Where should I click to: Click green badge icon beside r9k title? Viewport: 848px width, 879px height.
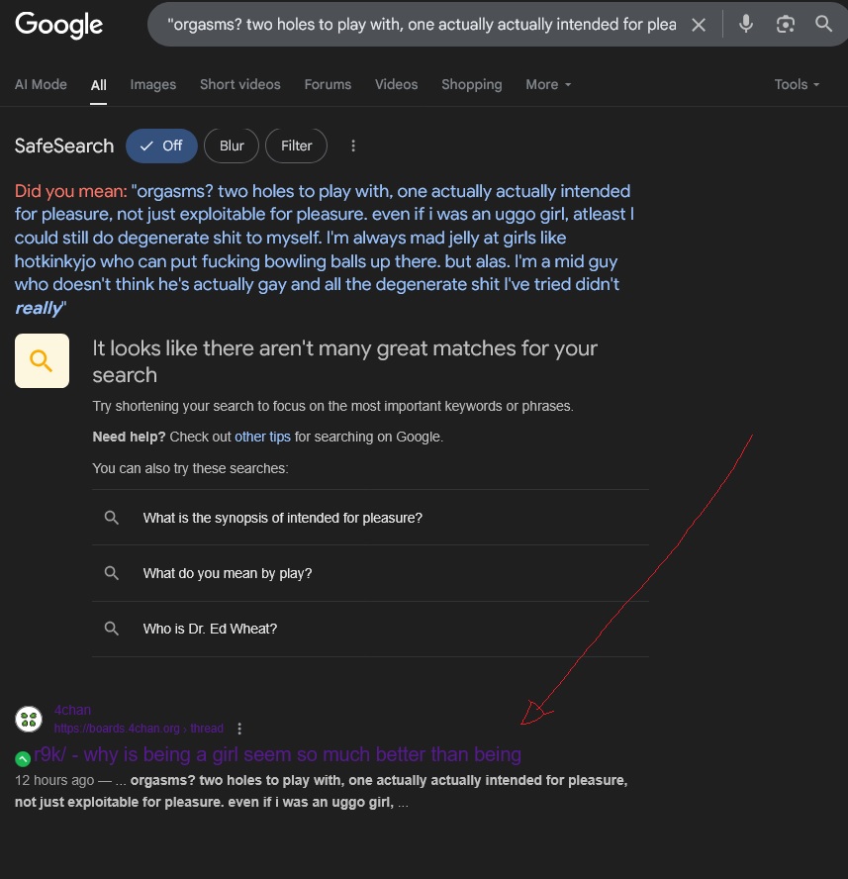(23, 759)
